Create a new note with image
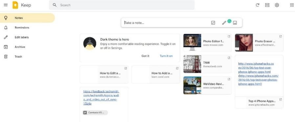The height and width of the screenshot is (122, 295). point(235,23)
